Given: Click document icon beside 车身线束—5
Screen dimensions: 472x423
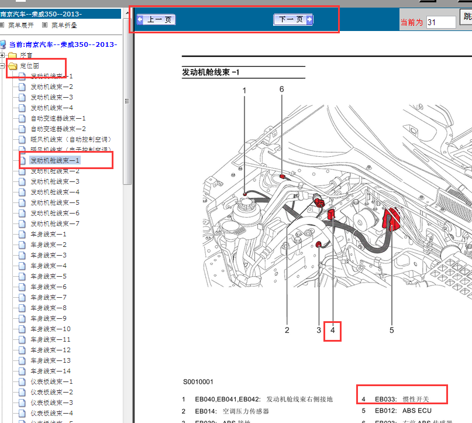Looking at the screenshot, I should [x=22, y=276].
